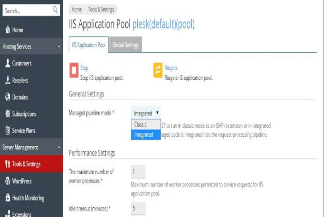Open Service Plans via the clipboard icon
Screen dimensions: 324x217
click(x=8, y=131)
